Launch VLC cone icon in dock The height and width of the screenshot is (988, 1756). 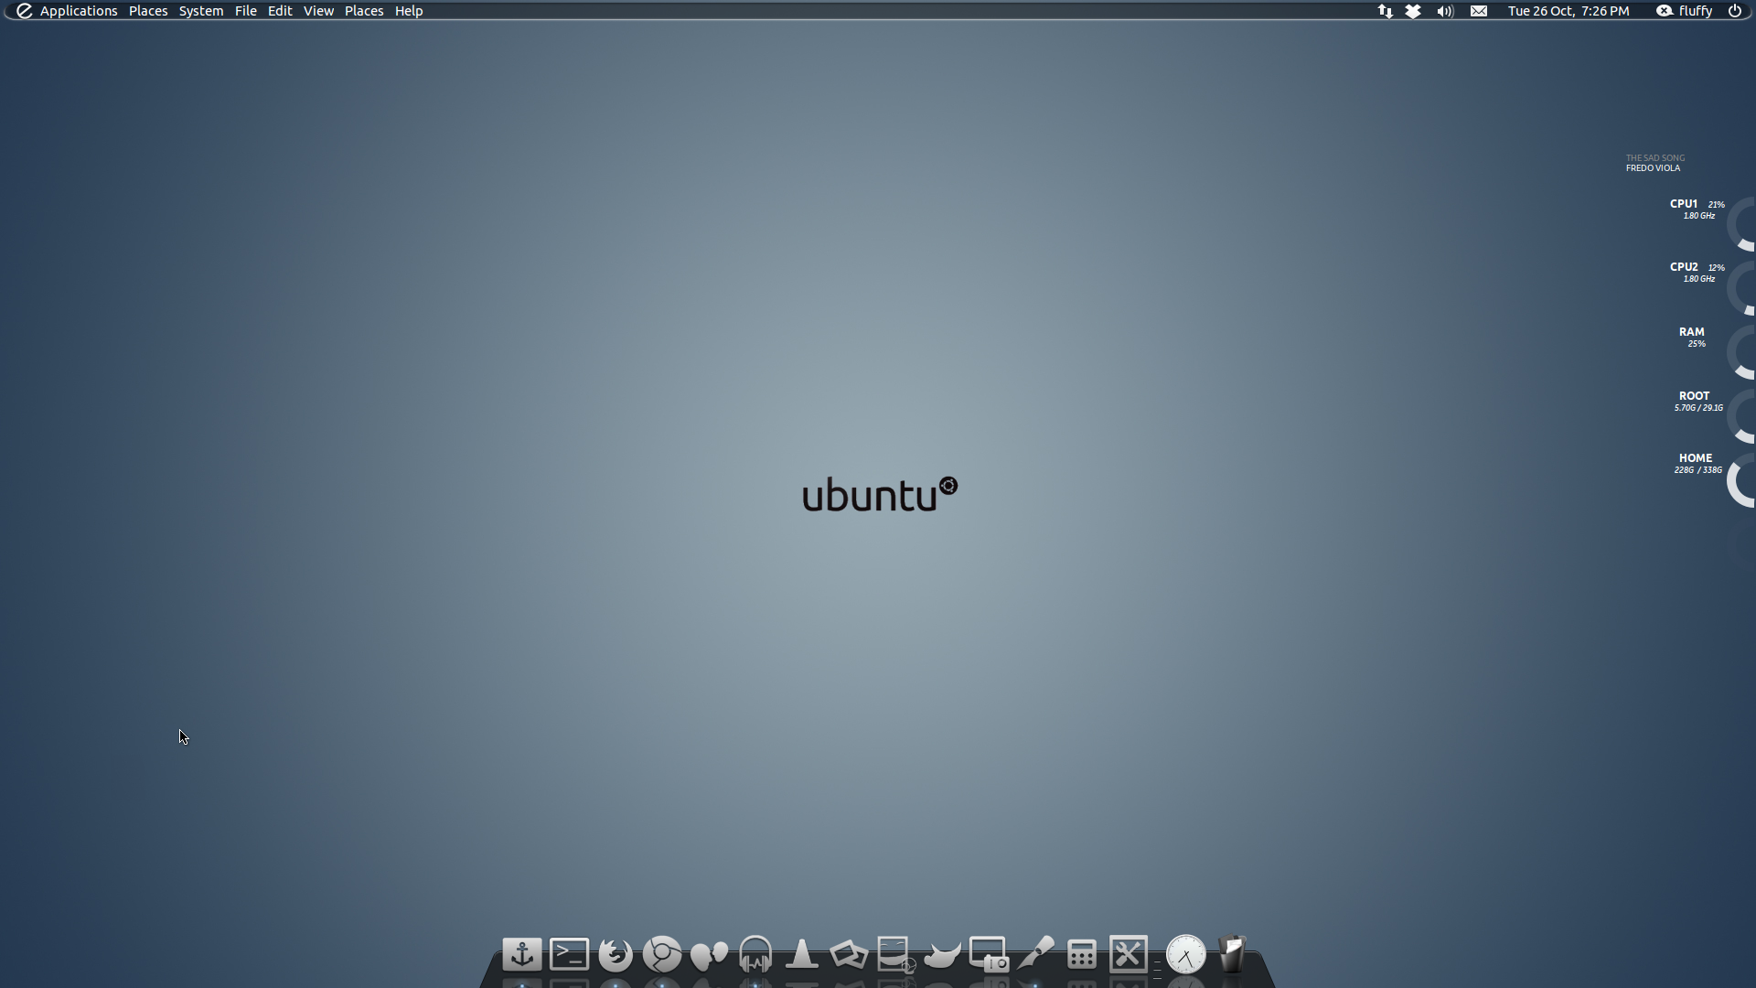pyautogui.click(x=802, y=954)
